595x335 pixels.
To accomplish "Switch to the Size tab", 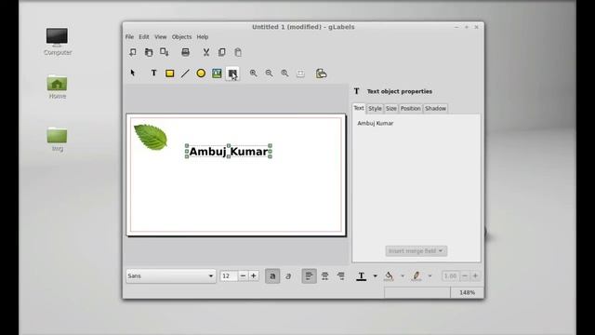I will click(x=391, y=109).
